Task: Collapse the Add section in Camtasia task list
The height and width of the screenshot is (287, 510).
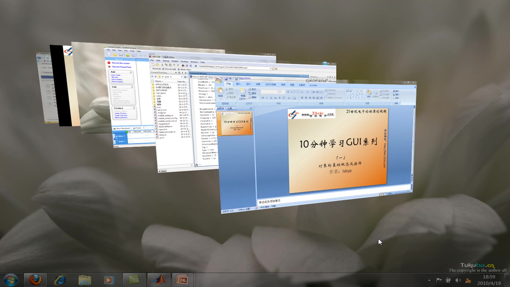Action: [131, 72]
